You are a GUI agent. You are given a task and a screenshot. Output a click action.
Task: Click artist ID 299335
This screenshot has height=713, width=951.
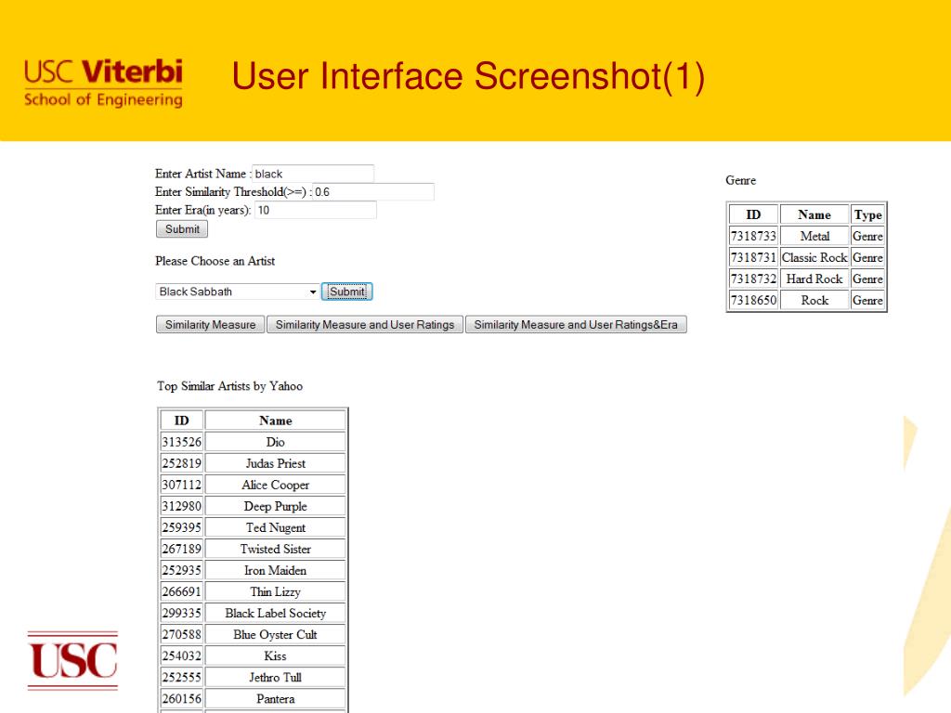[x=181, y=613]
